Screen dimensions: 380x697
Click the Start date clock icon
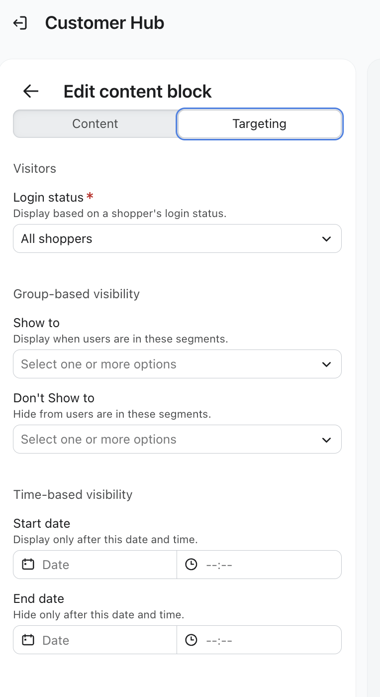tap(191, 565)
